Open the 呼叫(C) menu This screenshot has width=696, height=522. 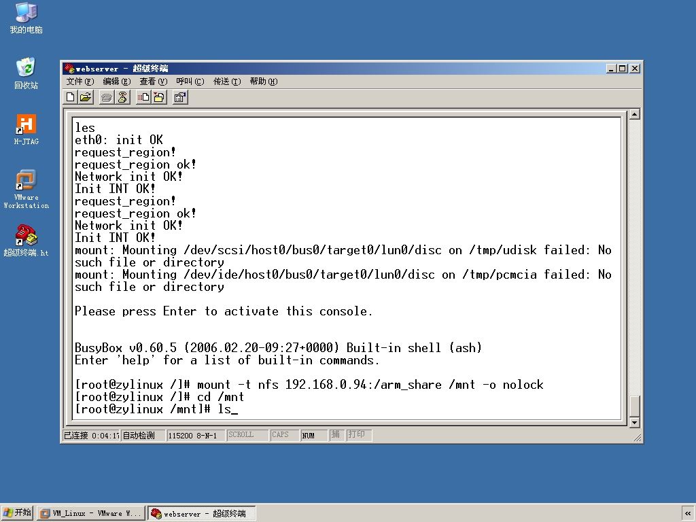click(x=190, y=82)
